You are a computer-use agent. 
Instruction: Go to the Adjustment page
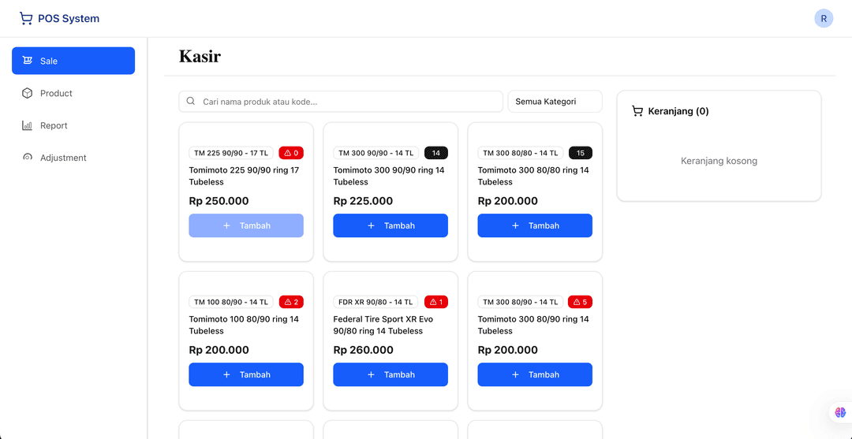pos(63,158)
